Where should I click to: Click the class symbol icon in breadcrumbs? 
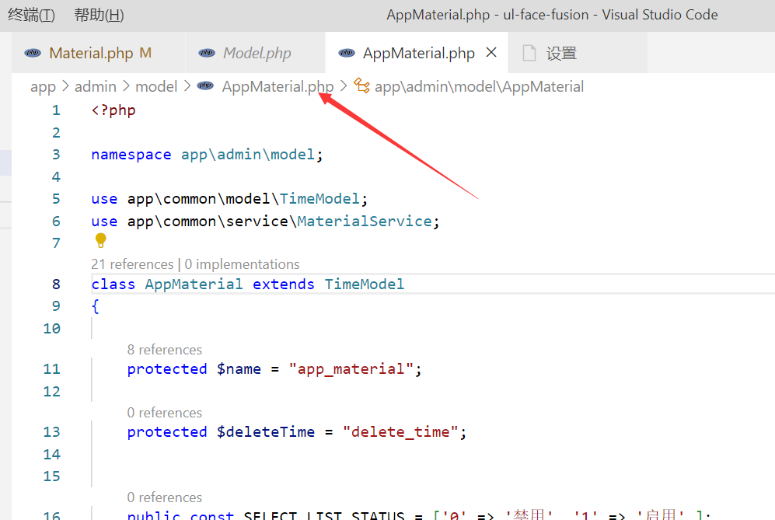[361, 86]
